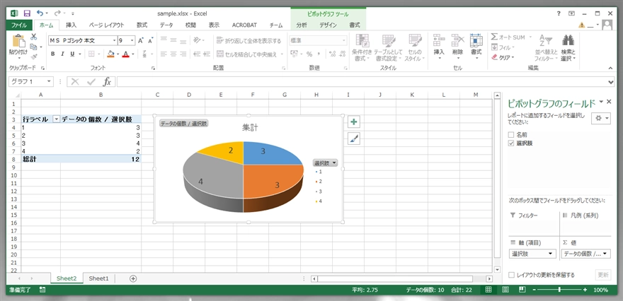Switch to the 分析 pivot chart tab

tap(302, 25)
